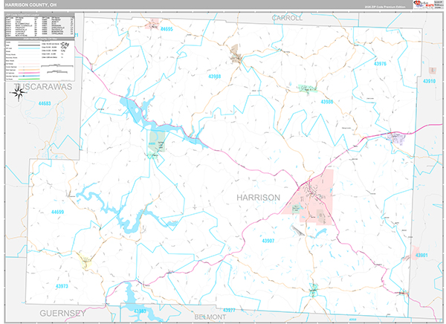Click the compass rose on the map
This screenshot has height=324, width=446.
tap(18, 94)
